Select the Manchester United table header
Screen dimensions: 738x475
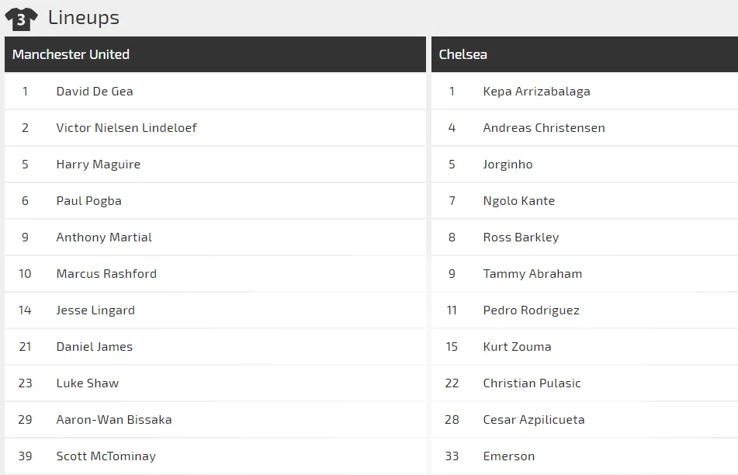[x=71, y=54]
